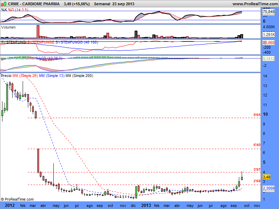
Task: Click the '13' price axis label
Action: tap(265, 86)
